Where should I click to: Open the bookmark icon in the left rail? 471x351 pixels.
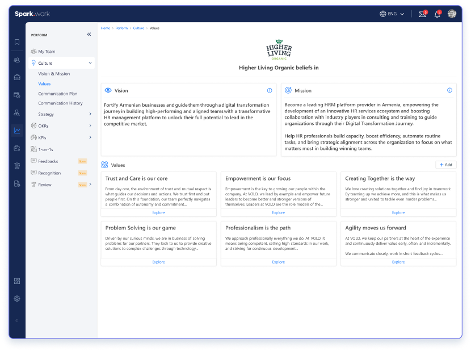click(17, 42)
